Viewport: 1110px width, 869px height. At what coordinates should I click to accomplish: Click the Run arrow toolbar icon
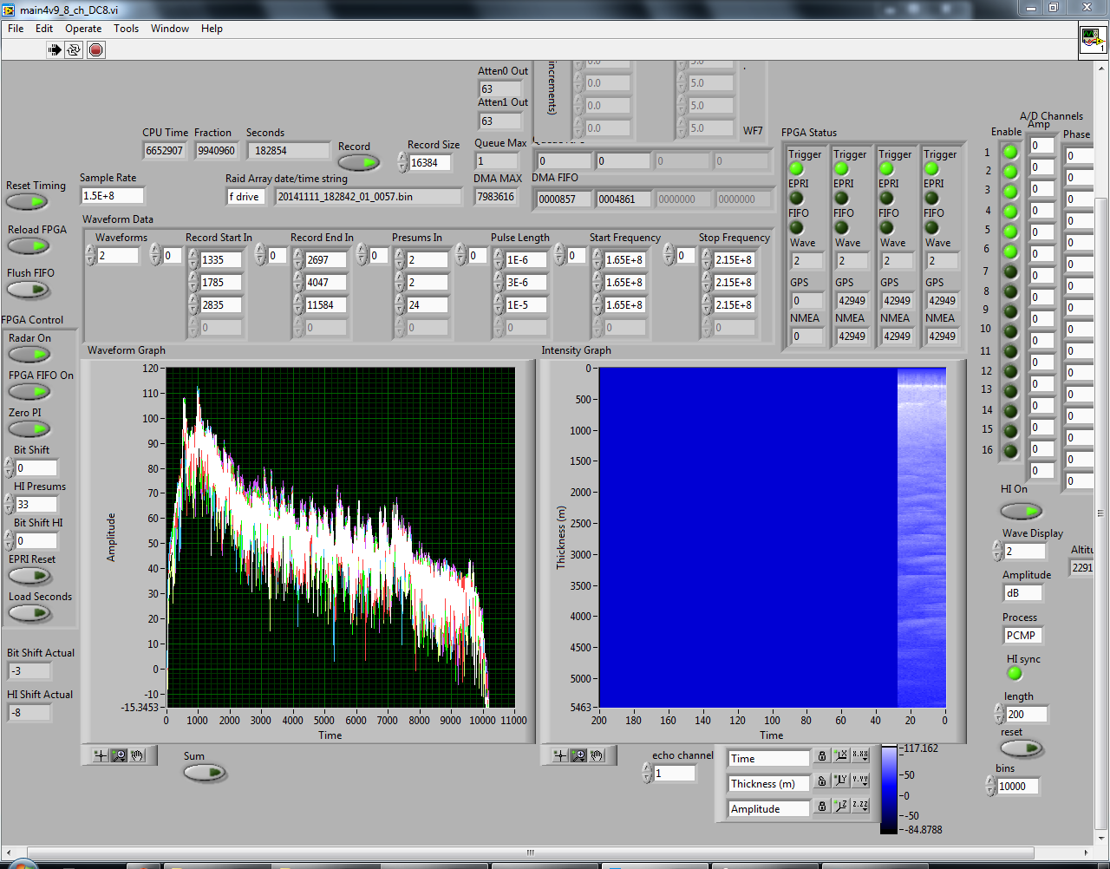55,49
